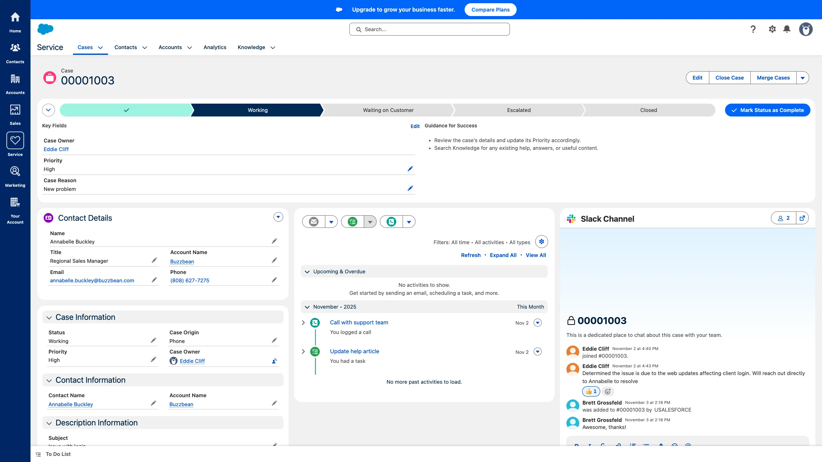
Task: Click the Compare Plans button
Action: pyautogui.click(x=490, y=10)
